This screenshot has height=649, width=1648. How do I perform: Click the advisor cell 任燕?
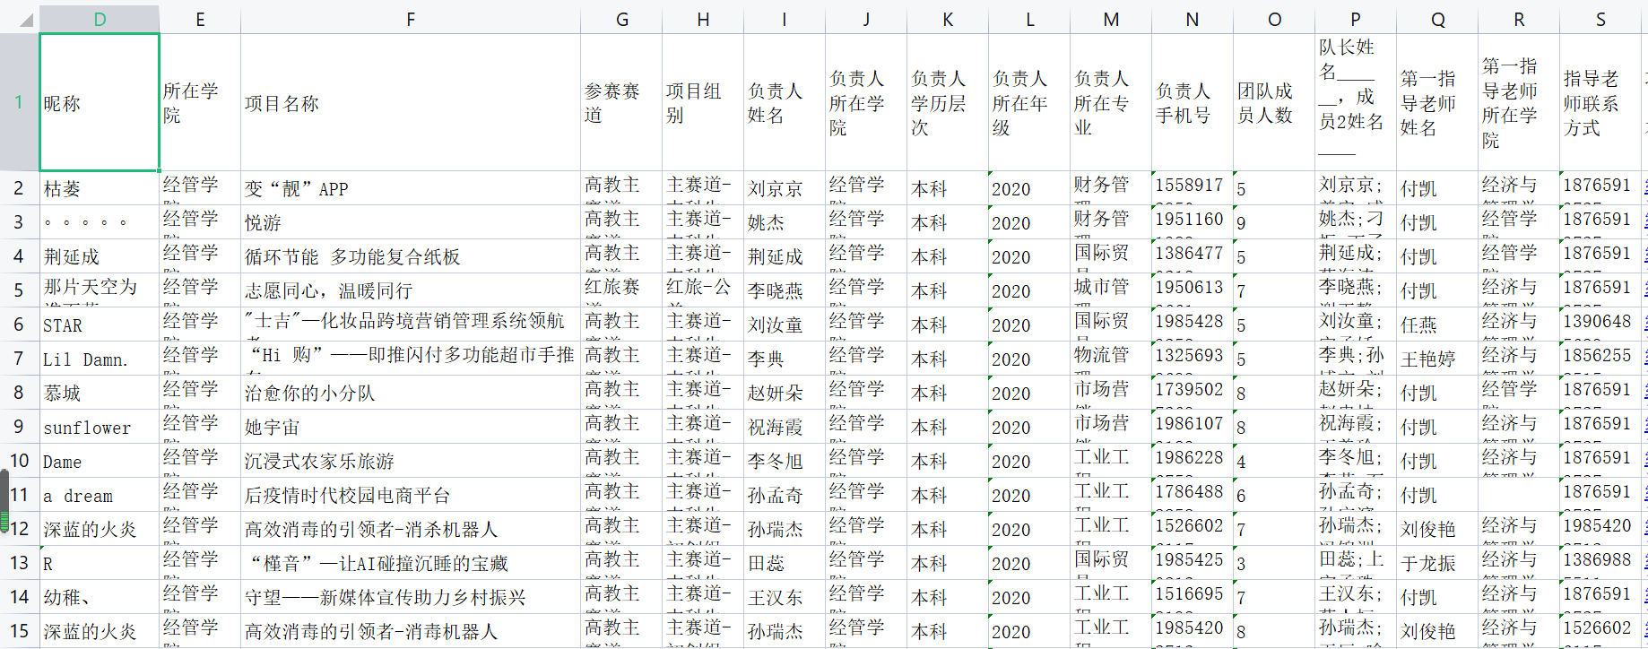pyautogui.click(x=1436, y=325)
